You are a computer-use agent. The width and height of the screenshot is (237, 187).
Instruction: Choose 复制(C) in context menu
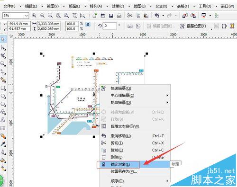[x=135, y=150]
